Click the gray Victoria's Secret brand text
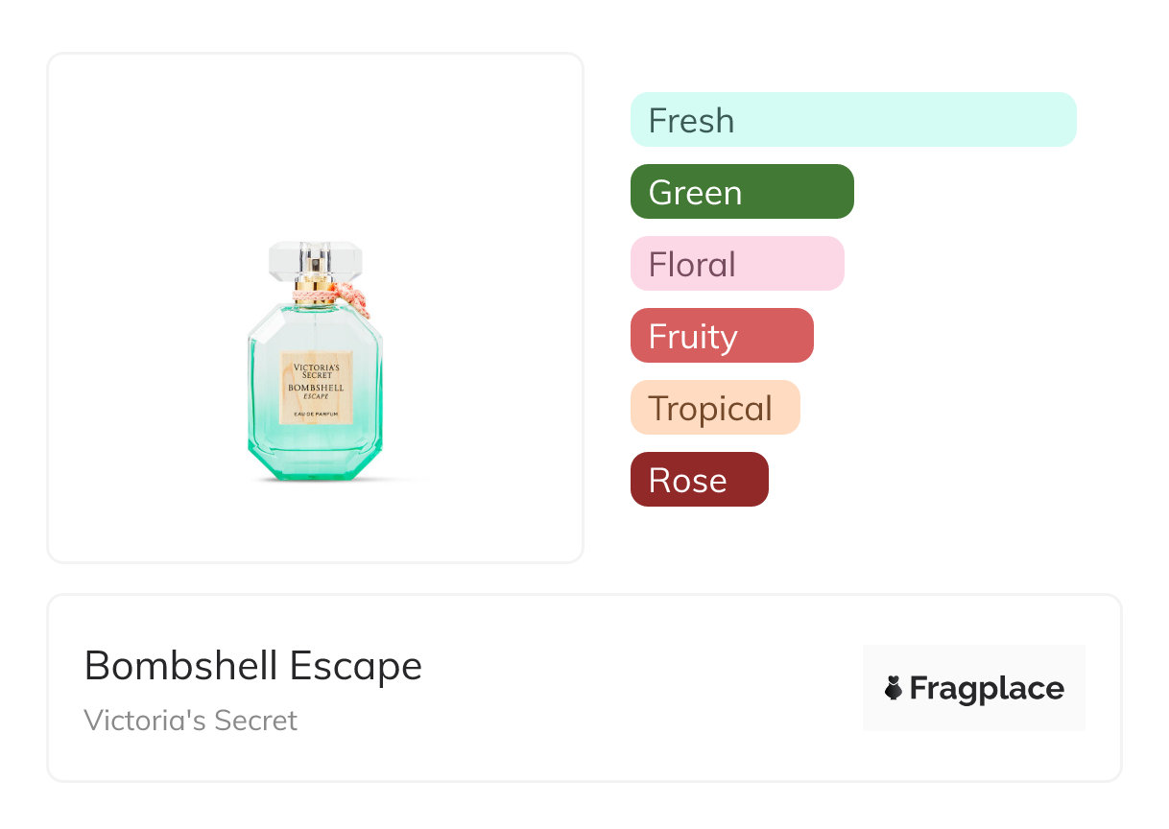Viewport: 1169px width, 829px height. tap(190, 721)
